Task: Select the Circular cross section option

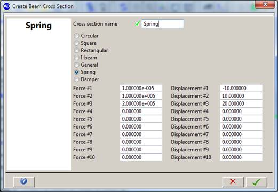Action: 76,36
